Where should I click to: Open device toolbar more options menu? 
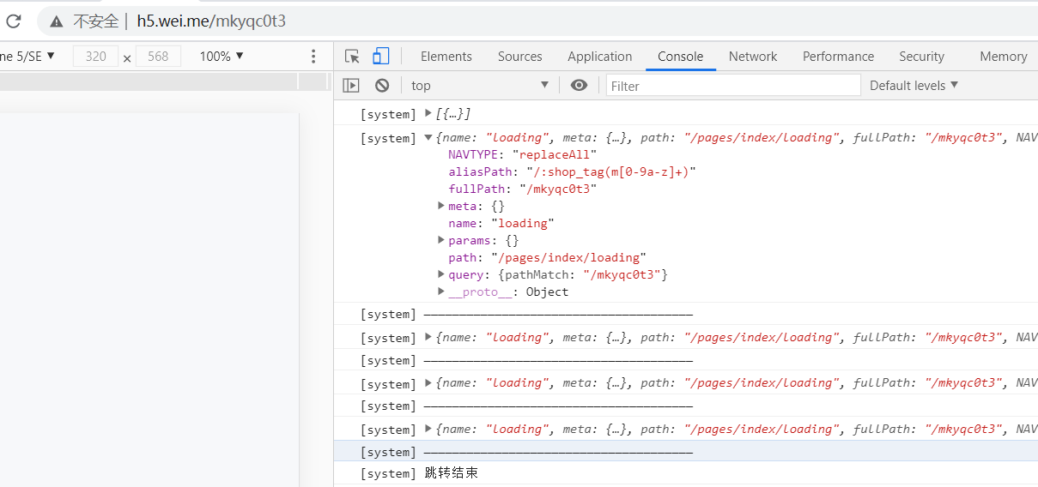[313, 57]
